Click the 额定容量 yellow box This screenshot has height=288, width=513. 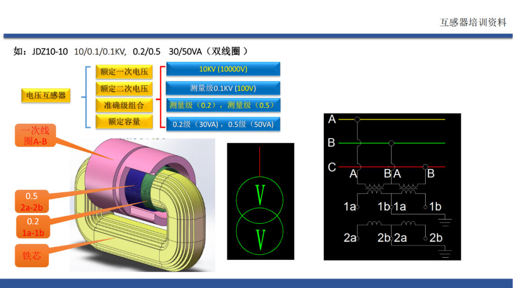(124, 121)
